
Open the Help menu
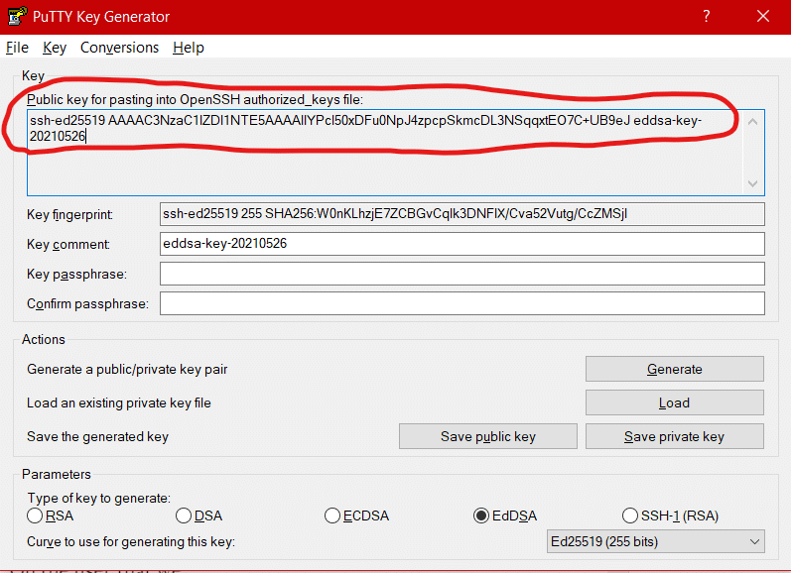(189, 48)
